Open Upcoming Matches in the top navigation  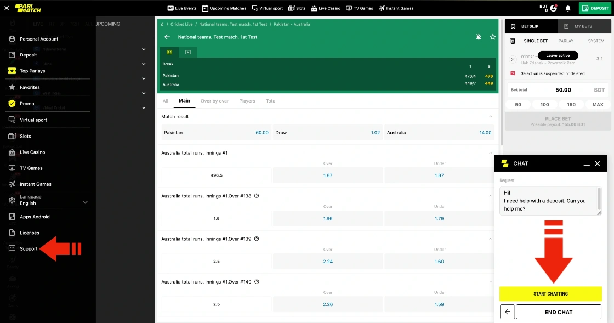coord(224,8)
